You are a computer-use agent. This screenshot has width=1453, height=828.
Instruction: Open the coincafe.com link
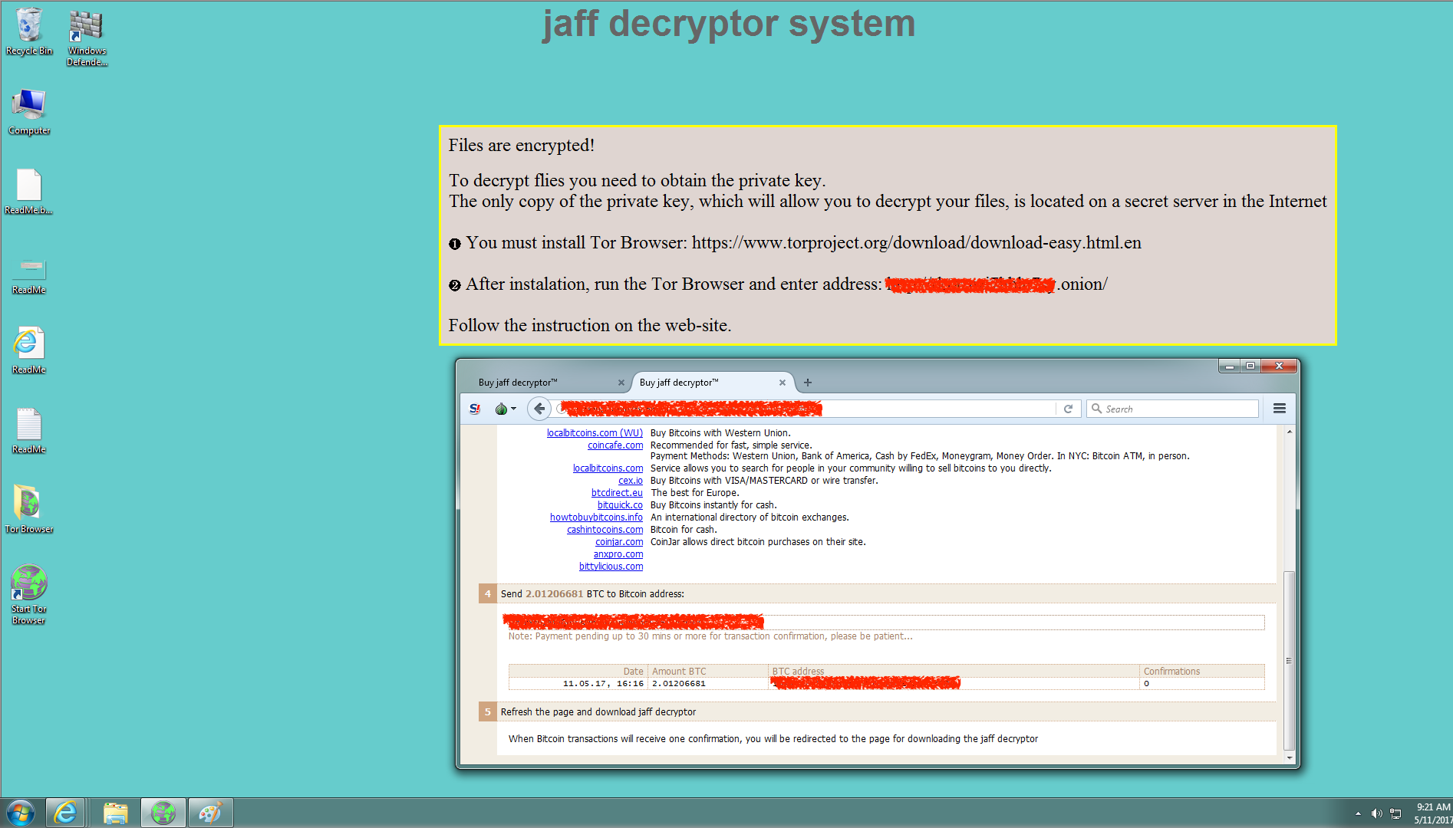[x=615, y=445]
